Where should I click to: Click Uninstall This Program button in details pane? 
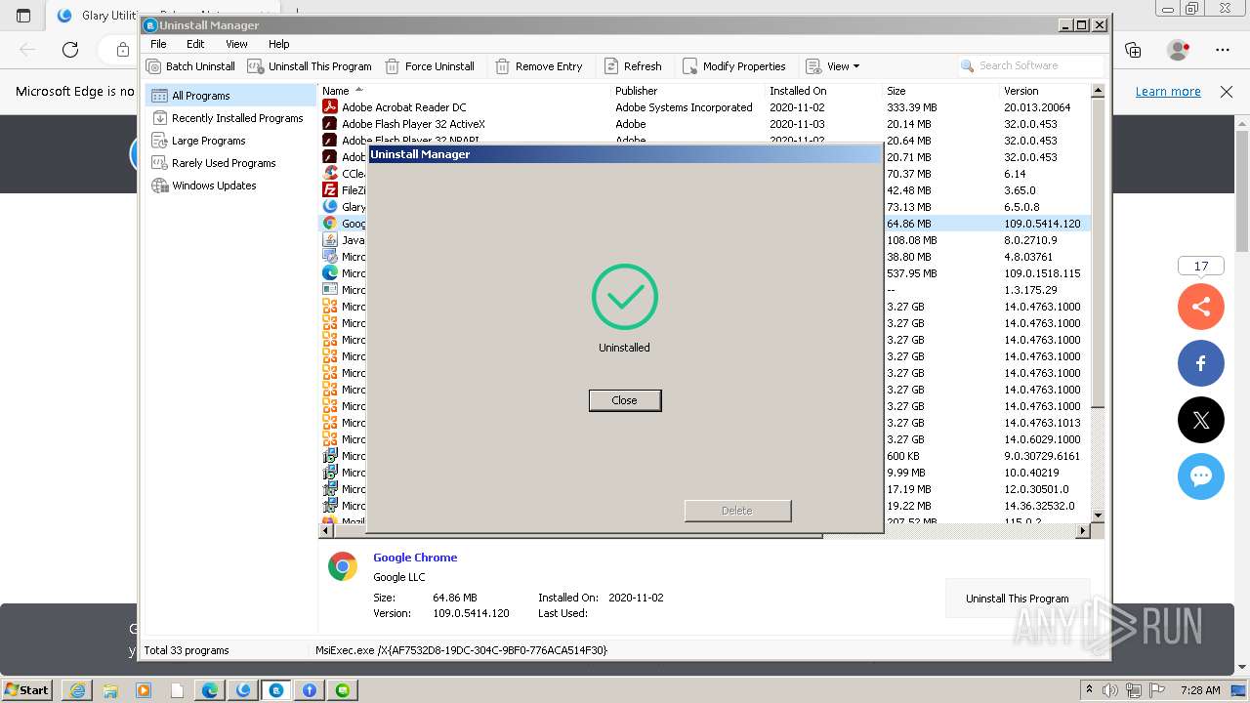(x=1018, y=599)
